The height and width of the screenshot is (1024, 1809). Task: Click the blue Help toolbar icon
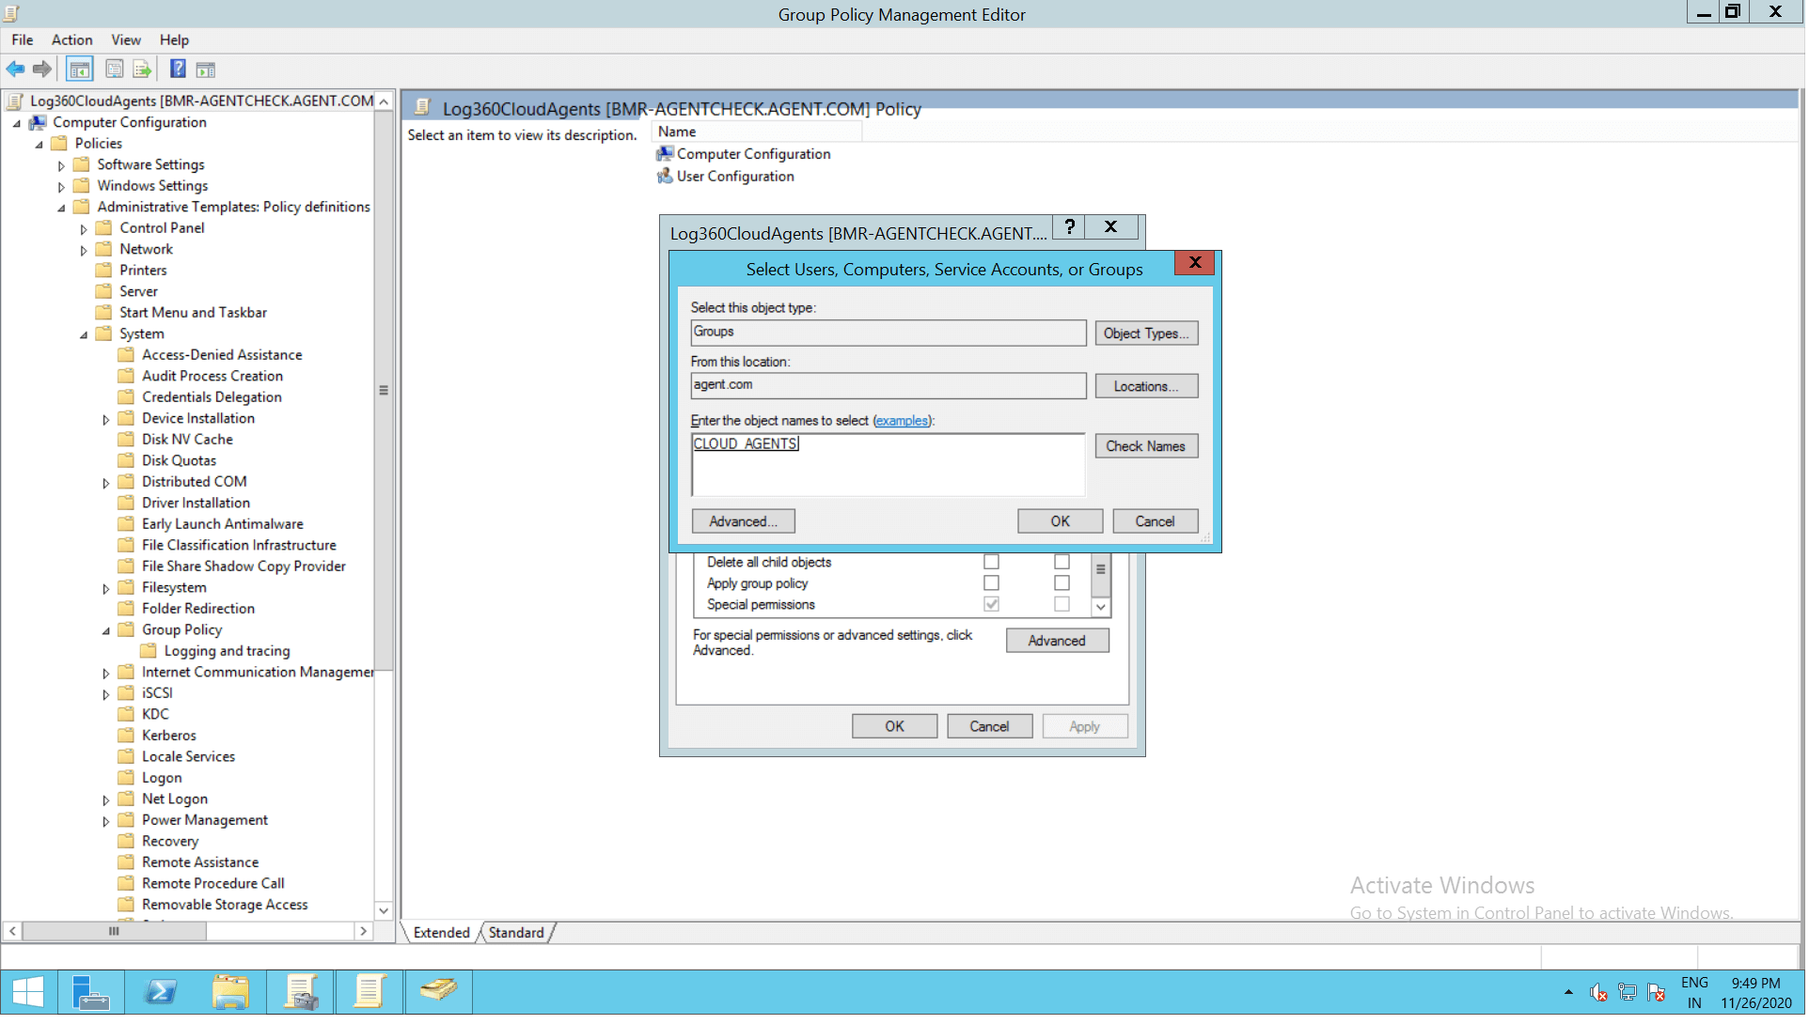178,70
